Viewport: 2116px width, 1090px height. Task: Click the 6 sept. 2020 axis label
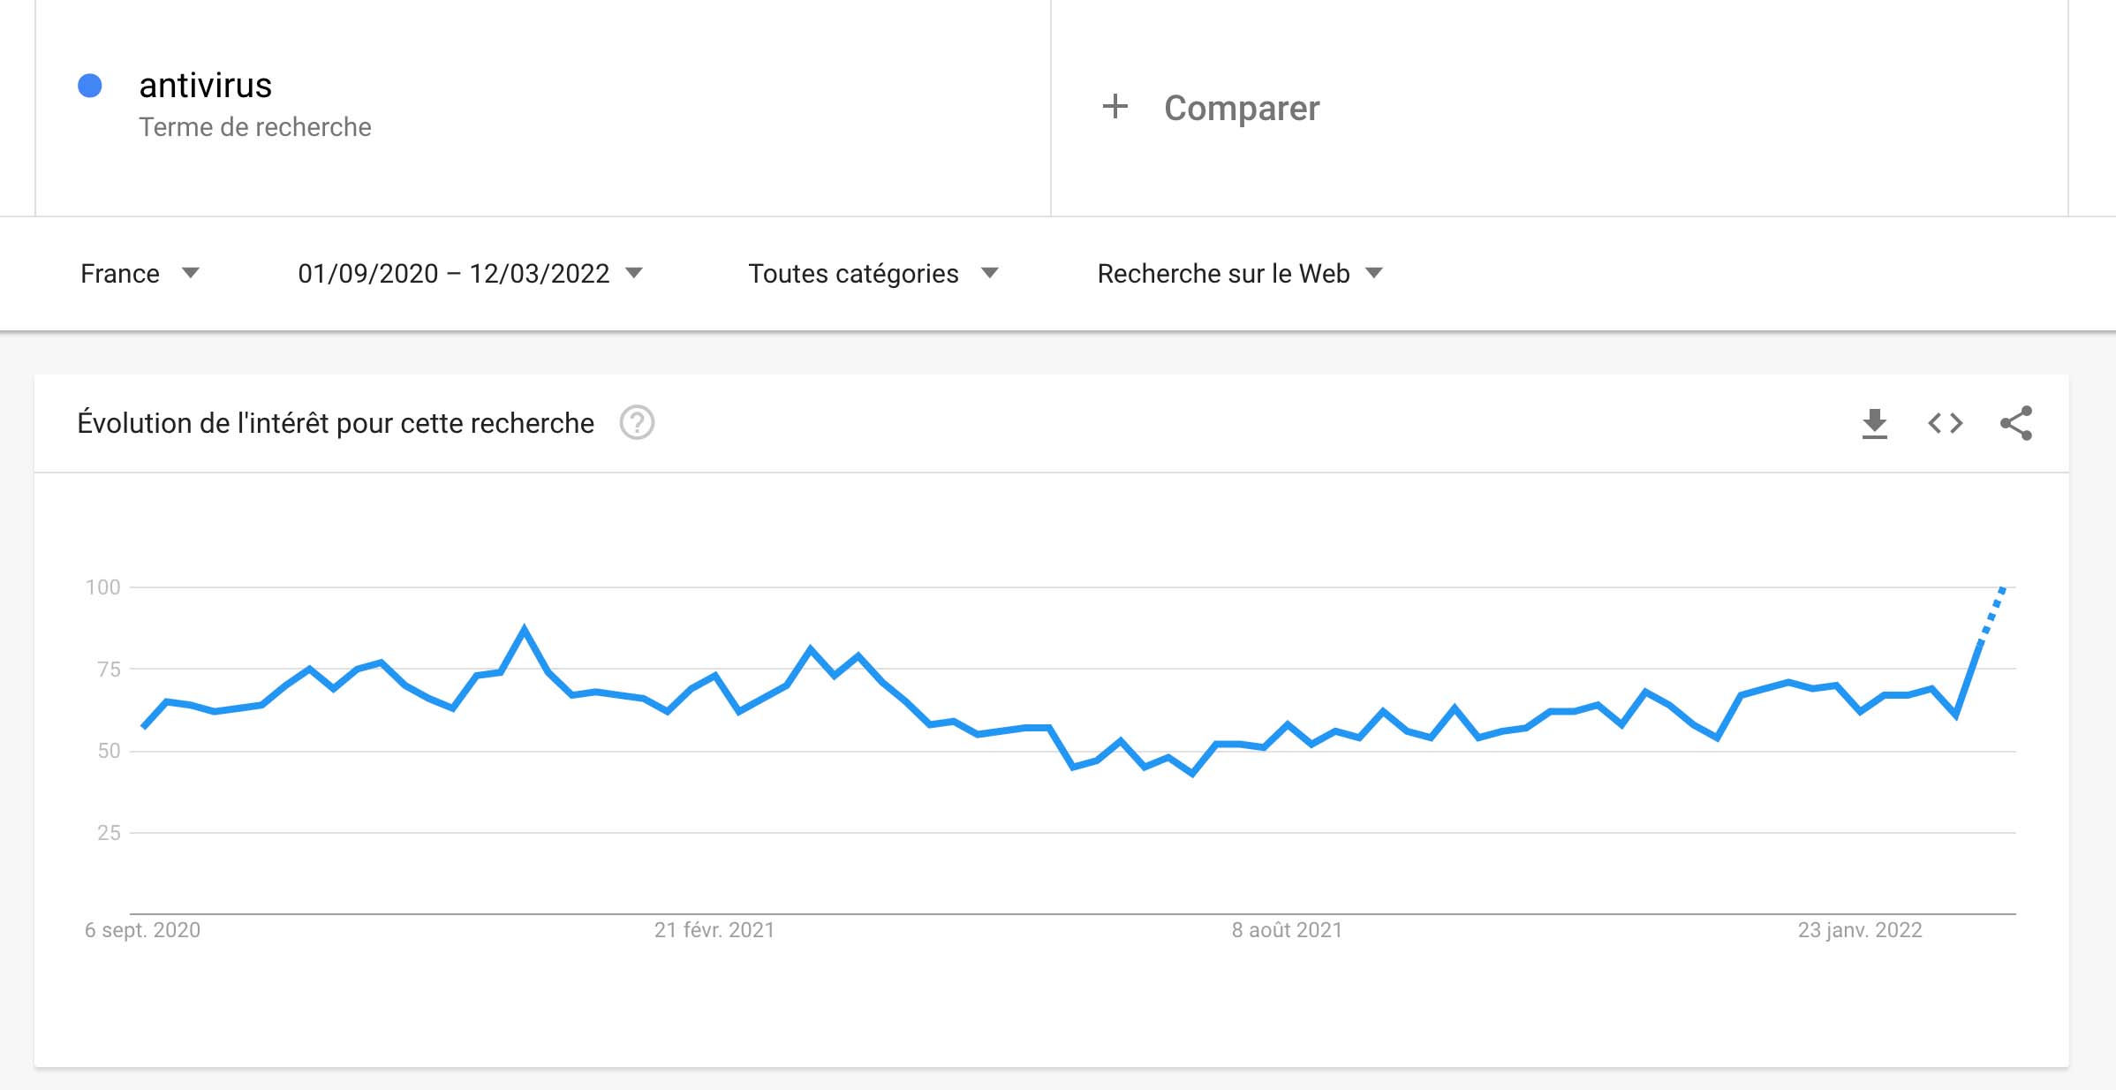click(142, 930)
